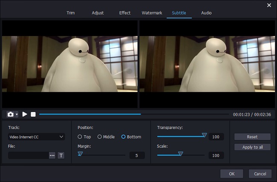Confirm changes with OK button
Screen dimensions: 277x182
coord(231,174)
